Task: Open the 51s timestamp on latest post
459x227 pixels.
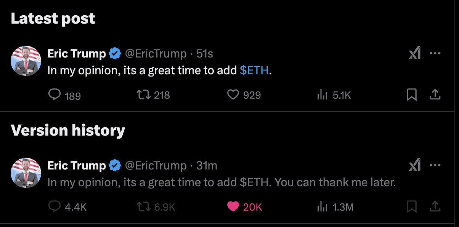Action: coord(204,54)
